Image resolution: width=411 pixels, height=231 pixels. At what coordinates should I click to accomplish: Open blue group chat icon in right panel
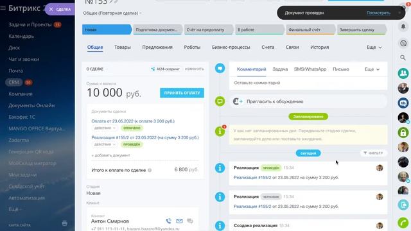403,103
